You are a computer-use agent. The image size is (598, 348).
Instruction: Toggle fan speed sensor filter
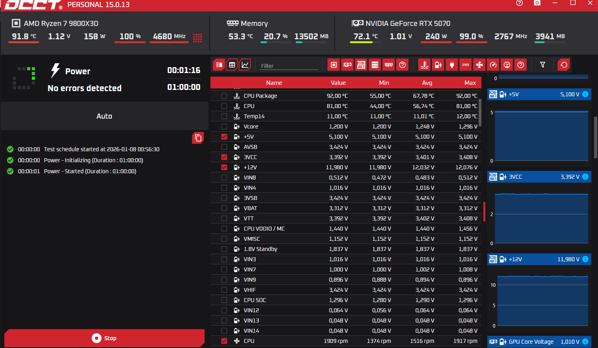click(479, 65)
